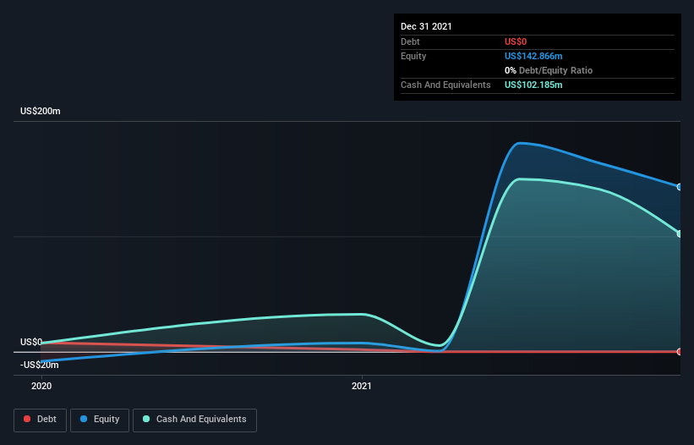This screenshot has height=445, width=694.
Task: Click the 0% Debt/Equity Ratio text
Action: [549, 70]
